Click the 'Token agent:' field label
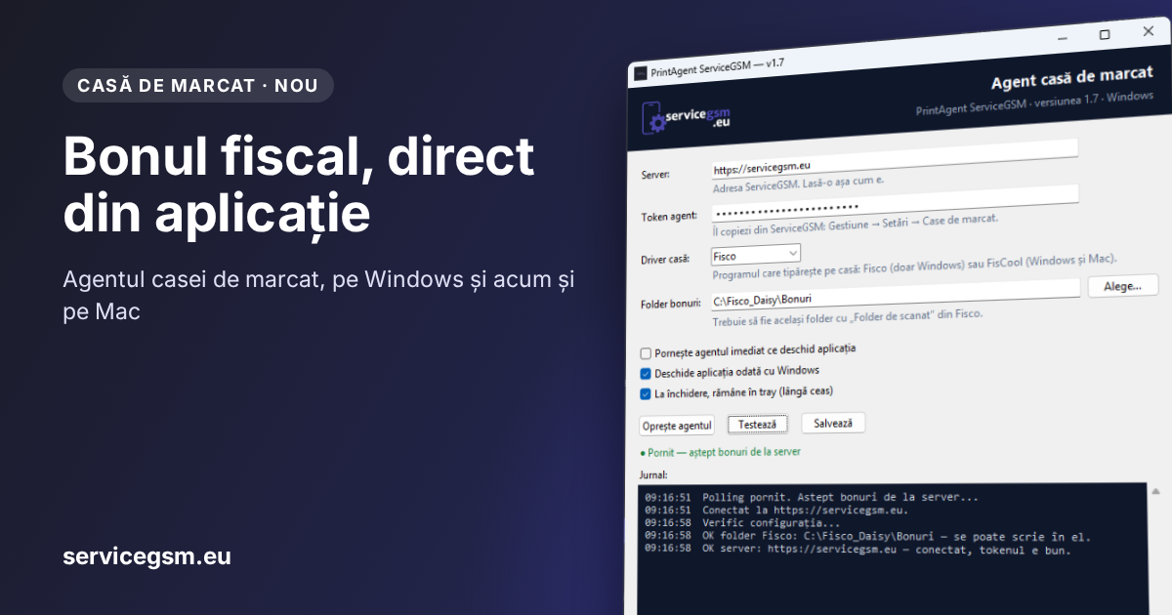The image size is (1172, 615). (668, 217)
